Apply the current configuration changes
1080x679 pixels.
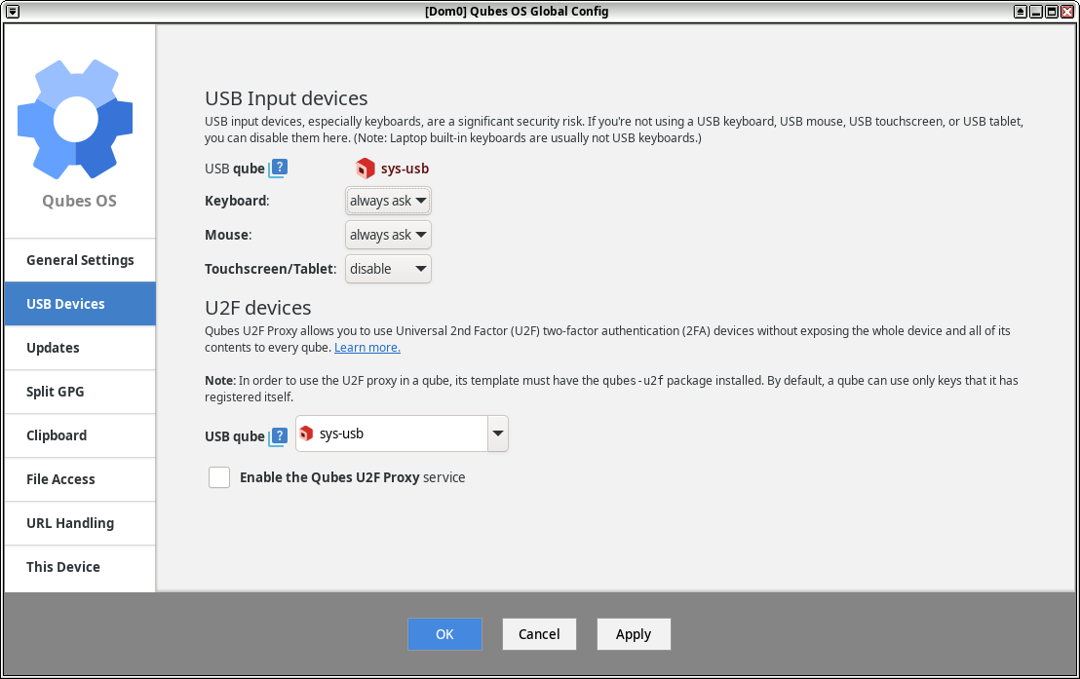tap(634, 633)
